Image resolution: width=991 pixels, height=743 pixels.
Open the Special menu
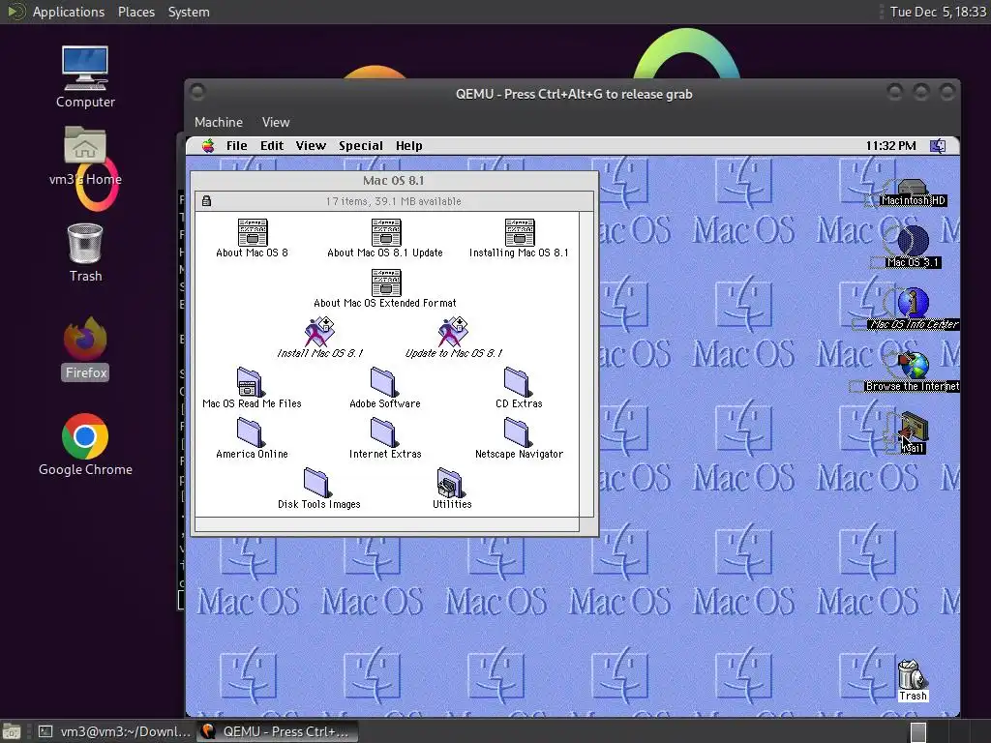point(361,146)
